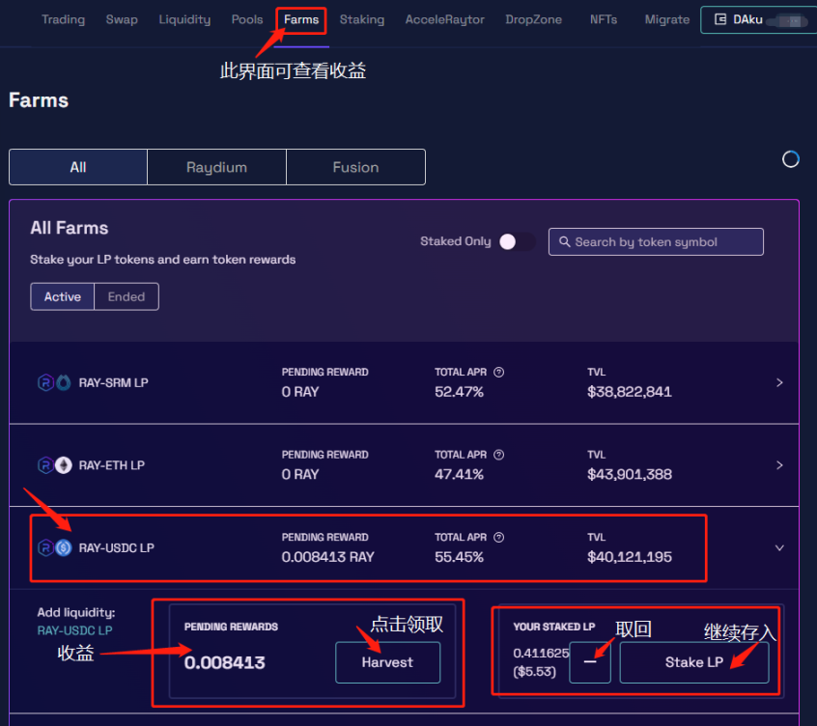Click the wallet icon in the DAku button
Screen dimensions: 817x726
coord(720,19)
